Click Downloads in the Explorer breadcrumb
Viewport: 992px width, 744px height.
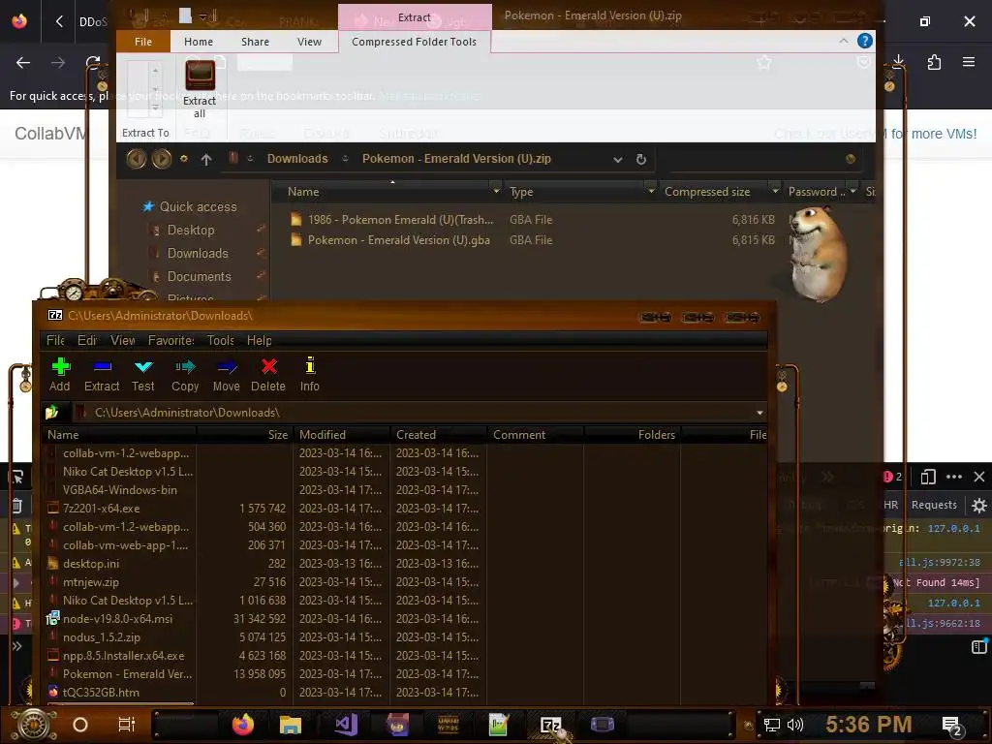[297, 159]
